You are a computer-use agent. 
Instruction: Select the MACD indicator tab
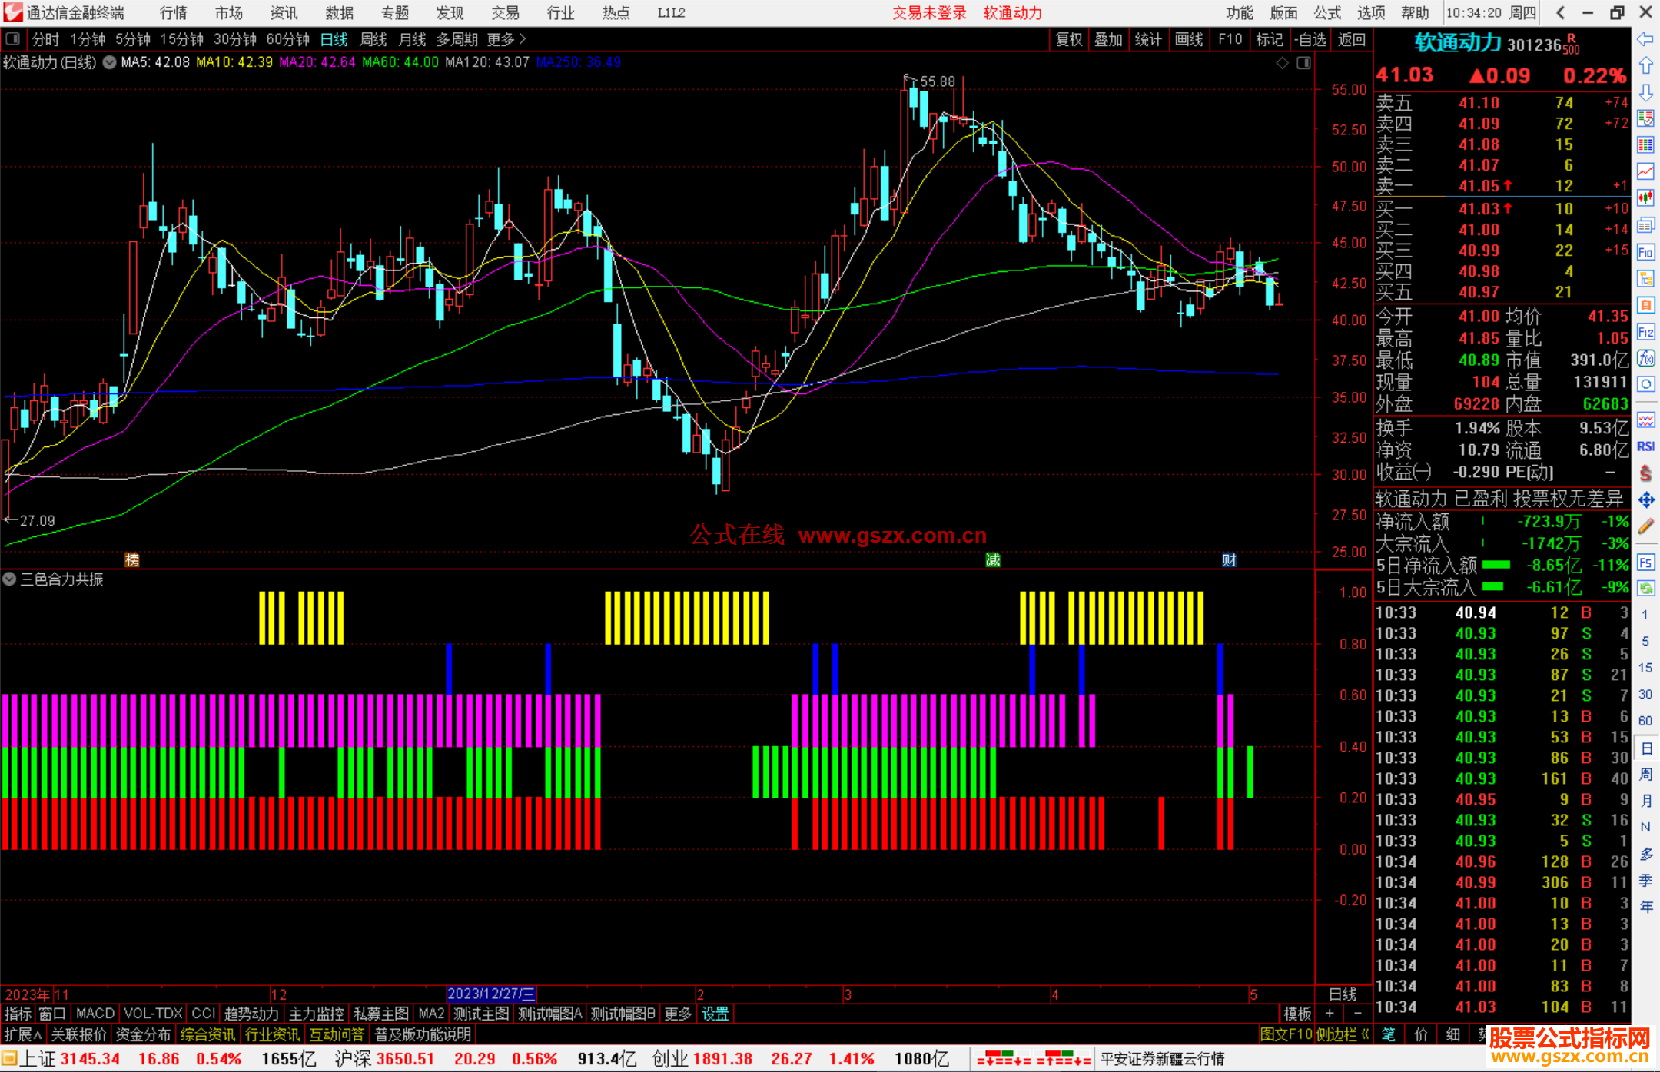(95, 1014)
